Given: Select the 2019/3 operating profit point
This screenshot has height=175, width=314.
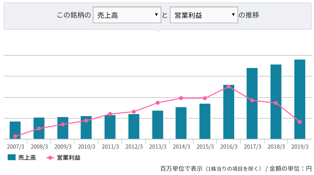Looking at the screenshot, I should pos(300,122).
